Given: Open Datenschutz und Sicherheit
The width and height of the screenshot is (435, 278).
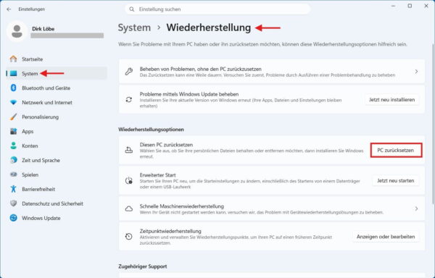Looking at the screenshot, I should click(57, 203).
